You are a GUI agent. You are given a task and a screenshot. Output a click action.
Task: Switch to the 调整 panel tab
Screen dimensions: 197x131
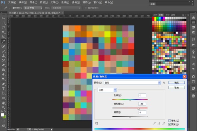[173, 15]
